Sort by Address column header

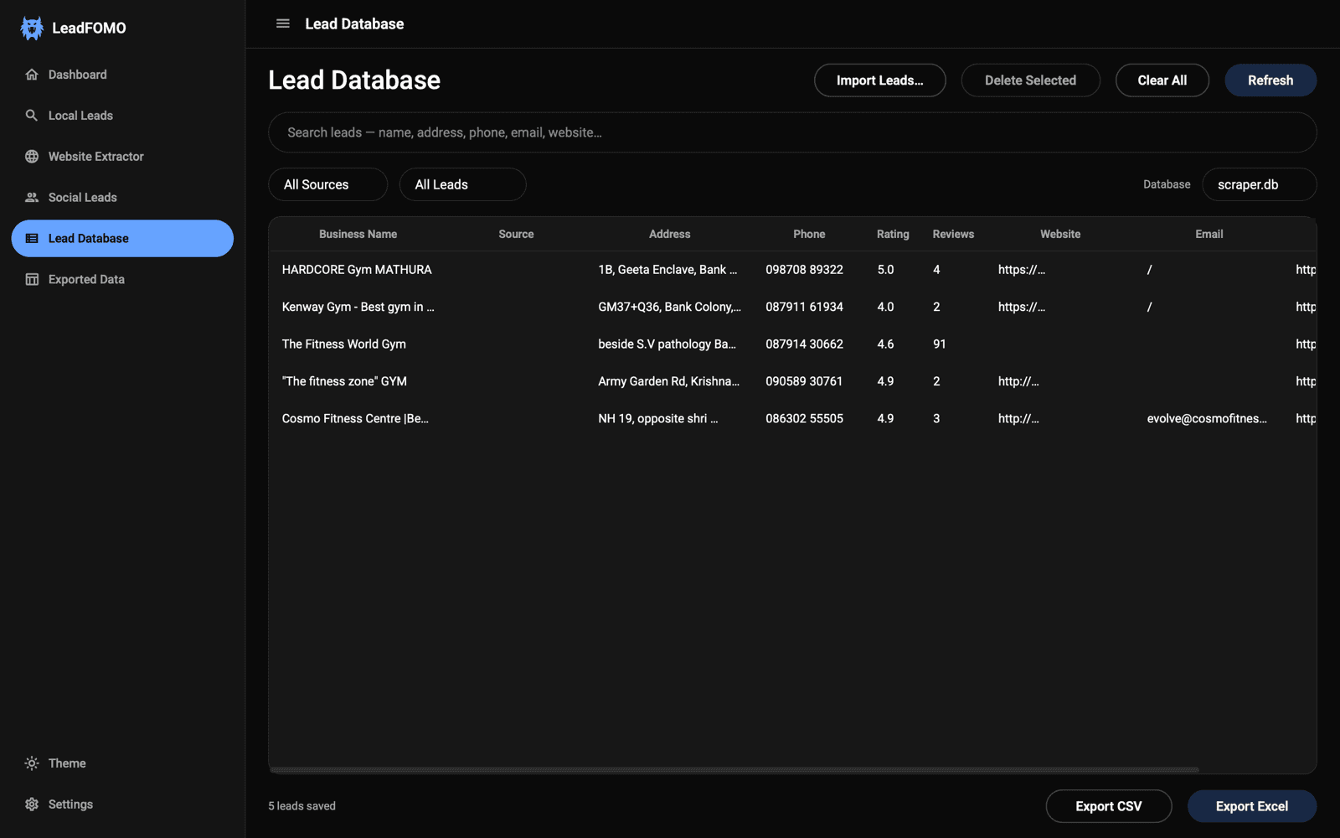pyautogui.click(x=670, y=235)
